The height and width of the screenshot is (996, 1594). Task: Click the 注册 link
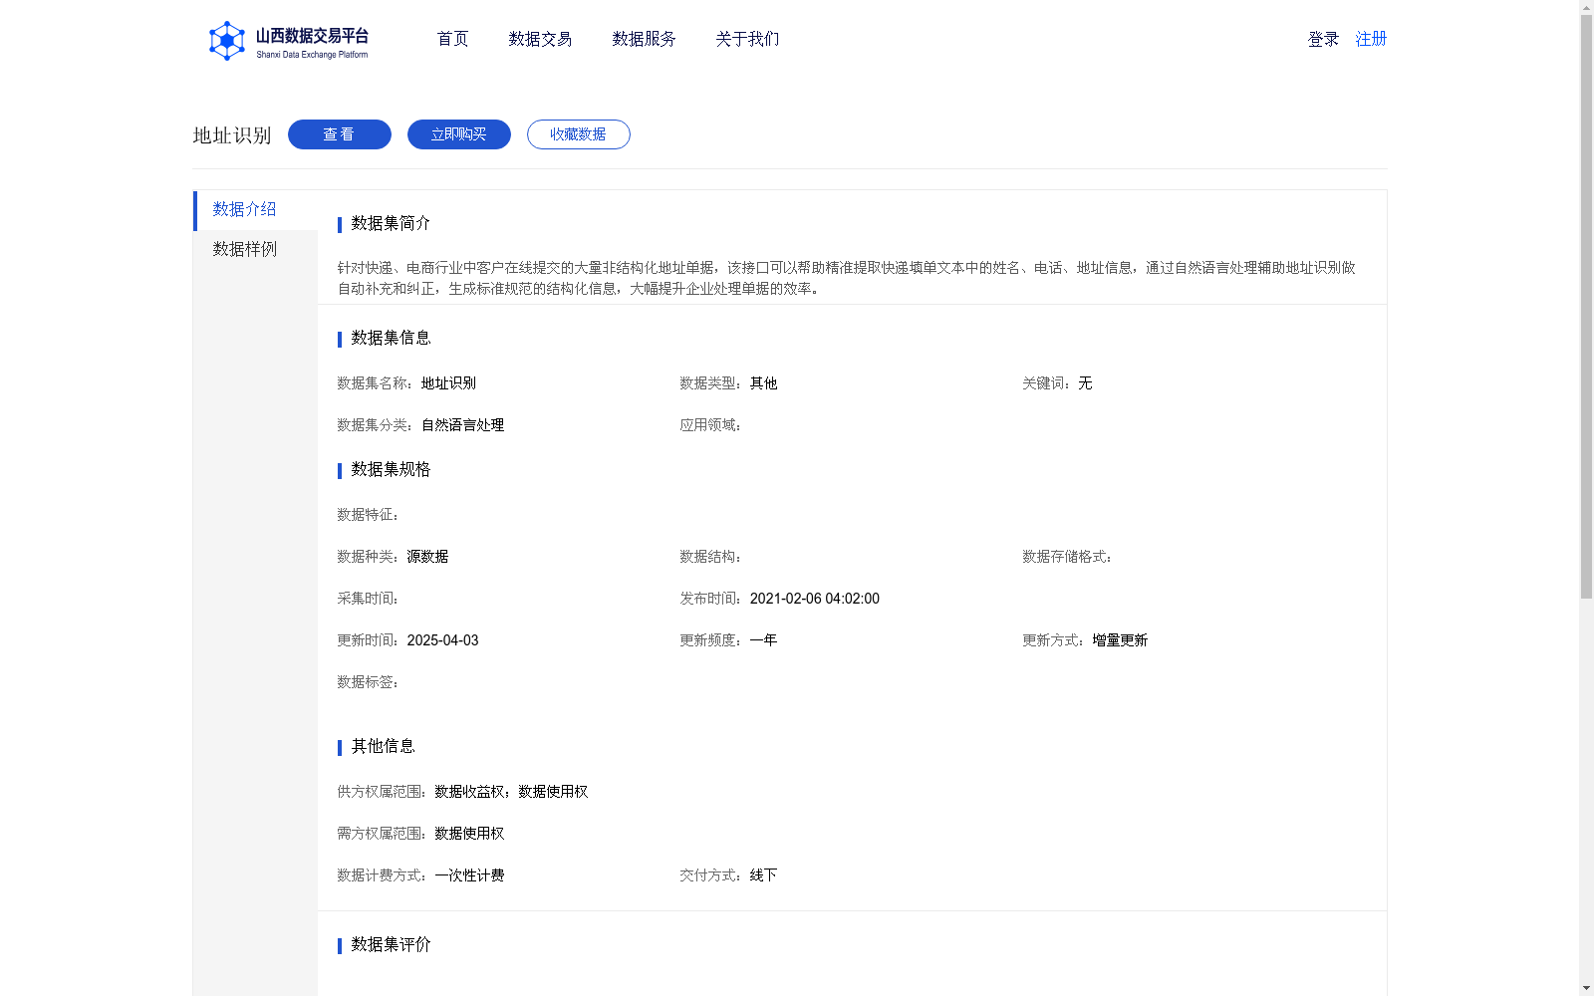click(x=1371, y=39)
